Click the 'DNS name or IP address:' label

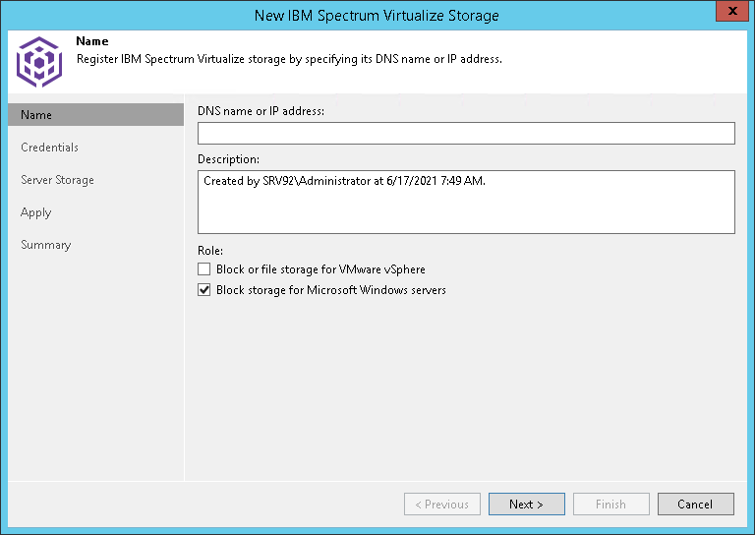pyautogui.click(x=261, y=111)
